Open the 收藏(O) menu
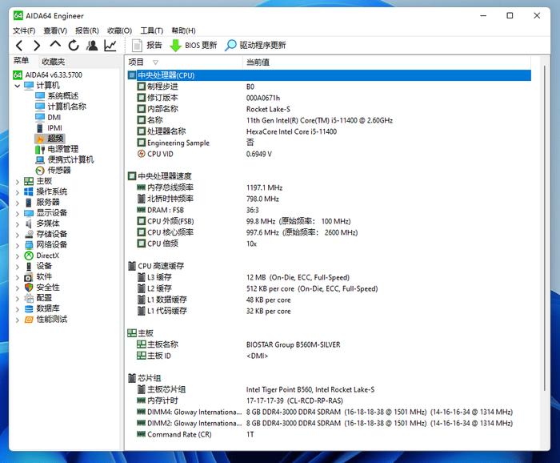560x463 pixels. click(120, 30)
